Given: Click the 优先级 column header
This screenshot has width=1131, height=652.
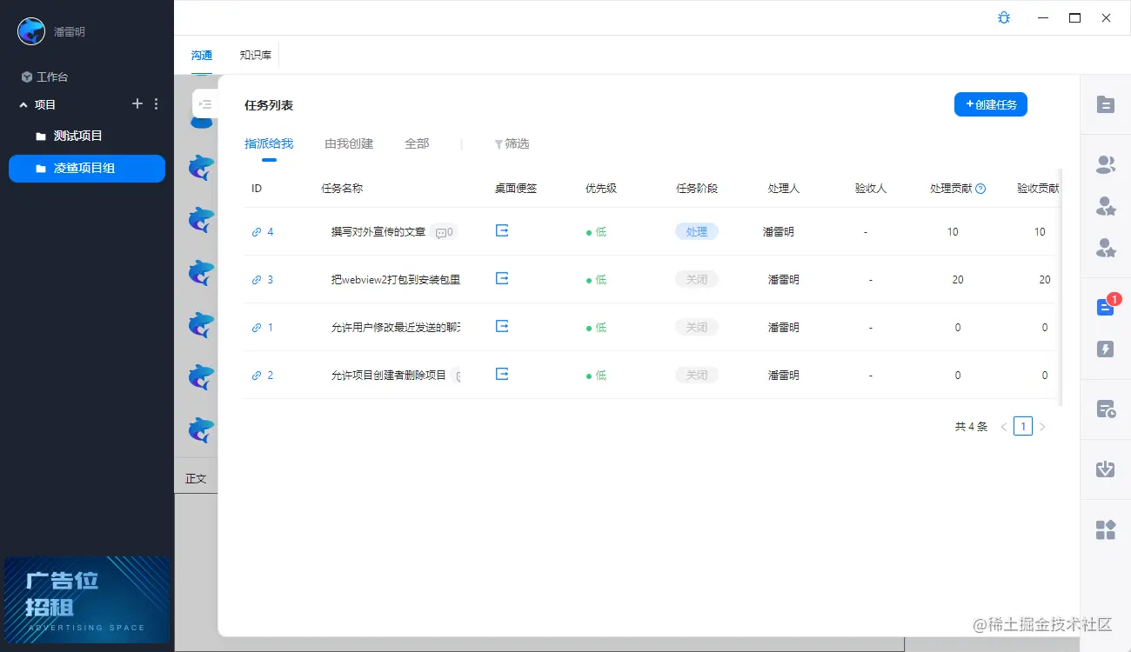Looking at the screenshot, I should (x=601, y=189).
